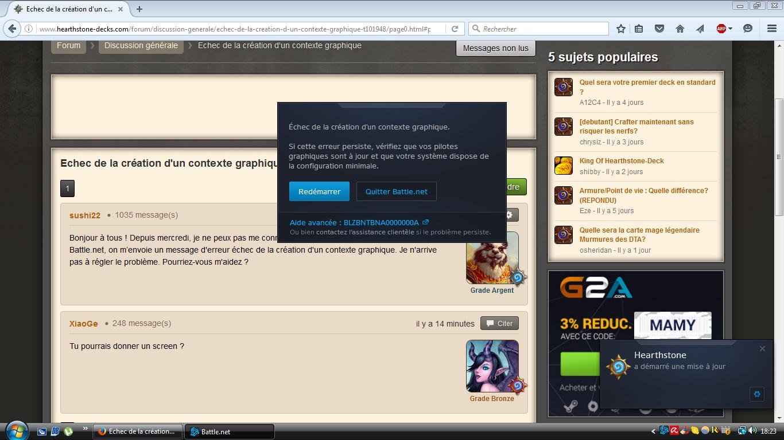Click the Redémarrer button in the dialog
The height and width of the screenshot is (440, 784).
pyautogui.click(x=320, y=191)
